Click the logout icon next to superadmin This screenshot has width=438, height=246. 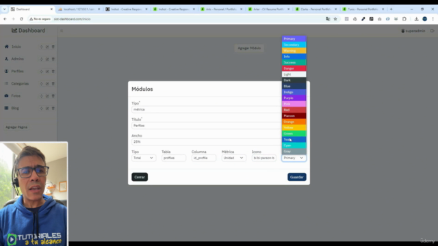coord(432,31)
